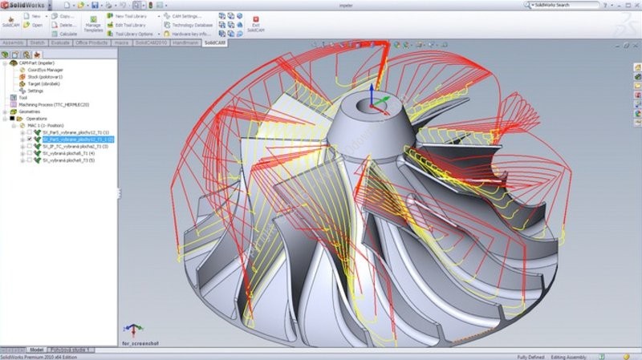Select CoordSys Manager in the CAM tree

click(45, 70)
